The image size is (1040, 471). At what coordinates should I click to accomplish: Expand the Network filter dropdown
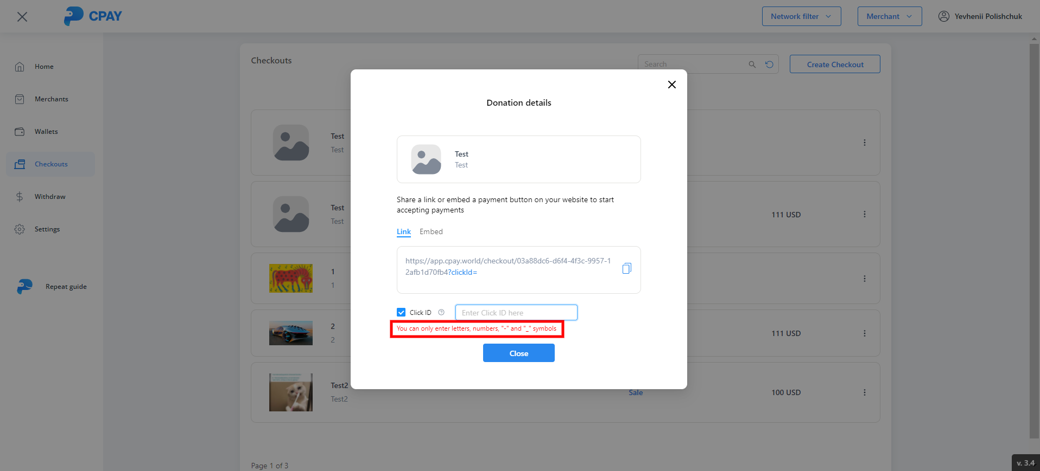(801, 16)
